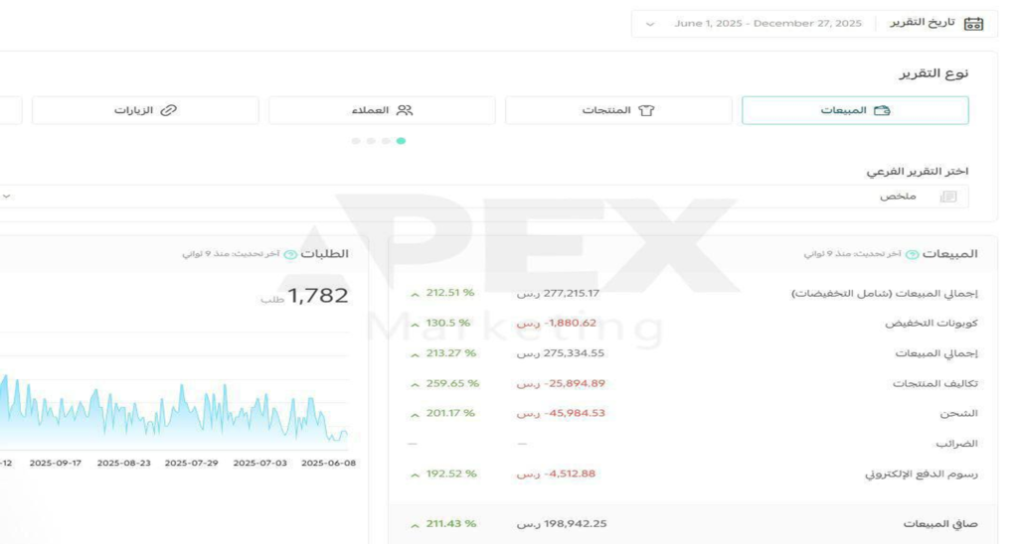Image resolution: width=1018 pixels, height=544 pixels.
Task: Click the 130.5 % change indicator
Action: [x=439, y=323]
